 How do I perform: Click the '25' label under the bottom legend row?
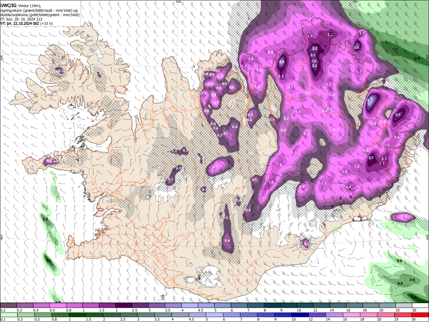pyautogui.click(x=396, y=319)
